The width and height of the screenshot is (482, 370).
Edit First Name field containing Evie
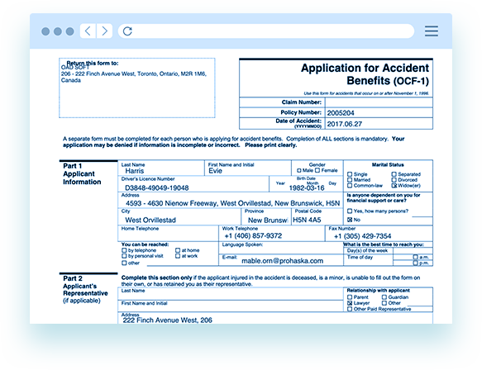pyautogui.click(x=248, y=168)
